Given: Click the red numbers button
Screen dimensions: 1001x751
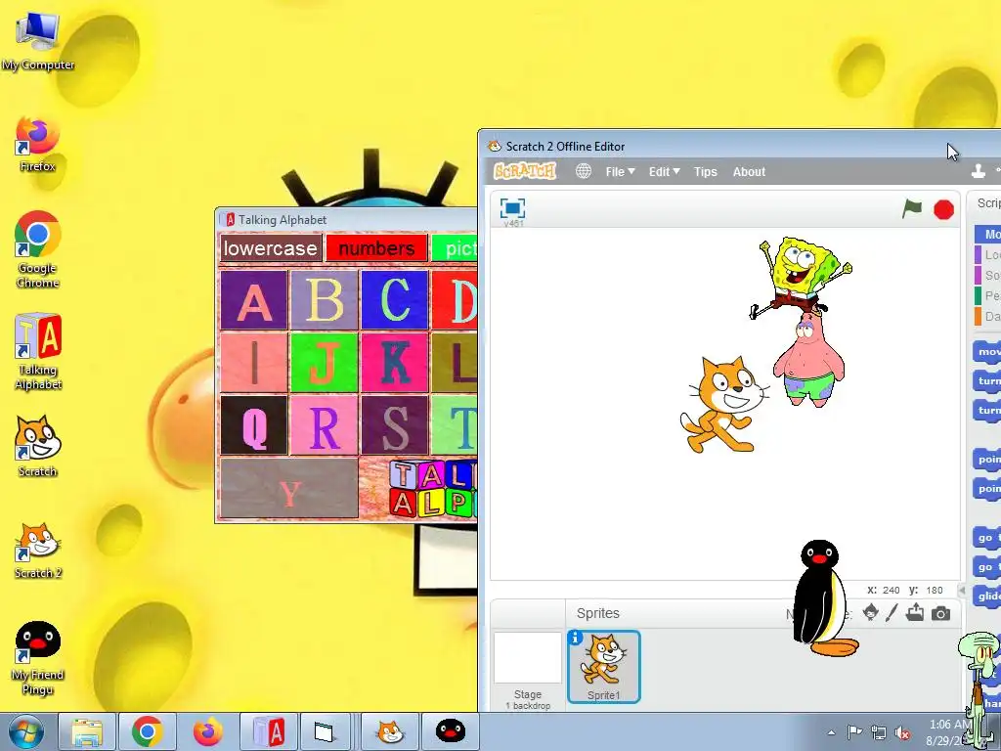Looking at the screenshot, I should click(x=376, y=248).
